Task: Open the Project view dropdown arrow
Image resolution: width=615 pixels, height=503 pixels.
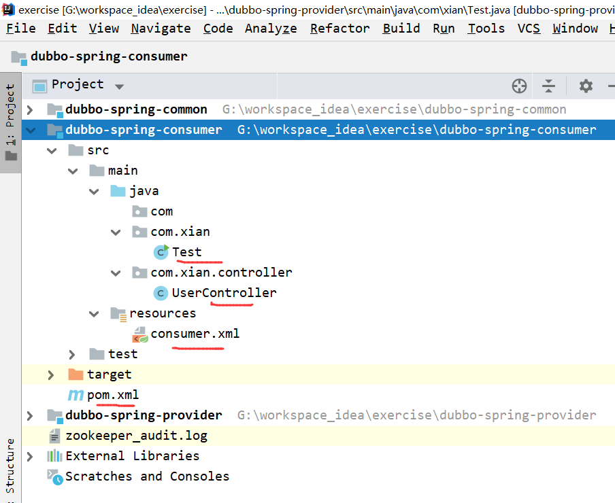Action: [x=119, y=86]
